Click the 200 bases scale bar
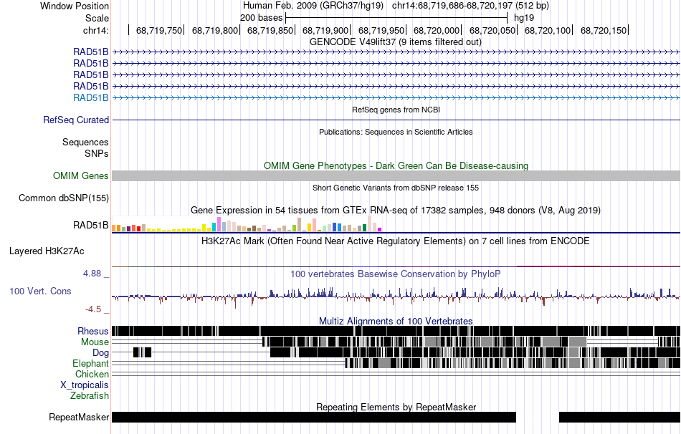 pos(396,18)
